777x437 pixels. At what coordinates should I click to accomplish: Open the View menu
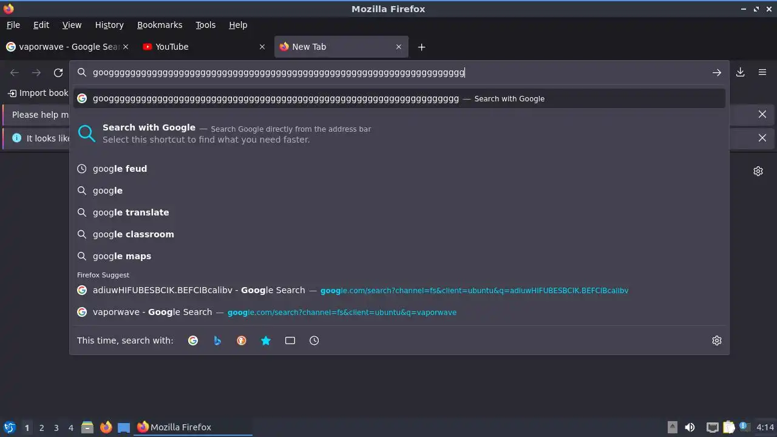coord(72,25)
